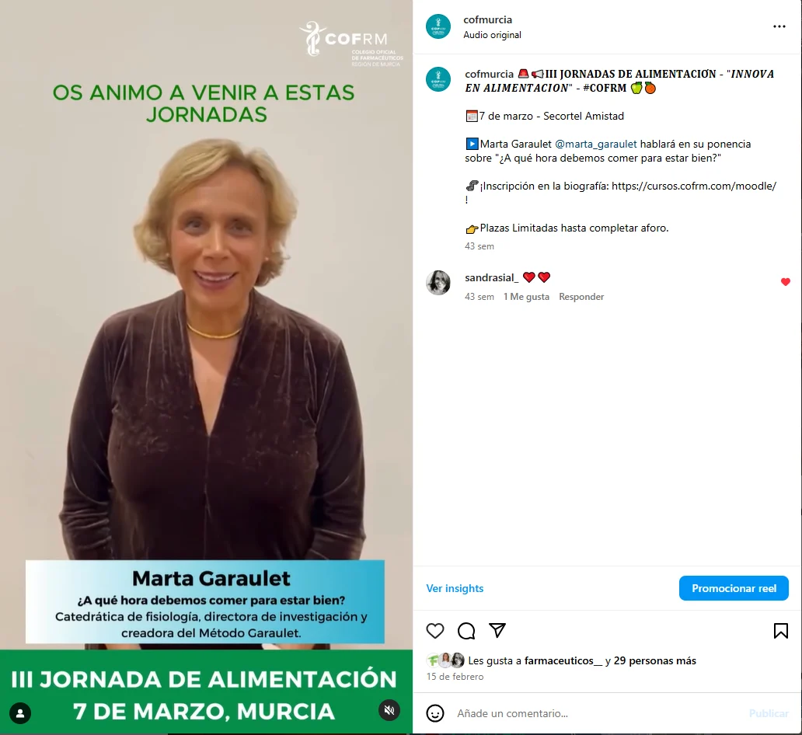802x735 pixels.
Task: Unmute the reel audio
Action: click(x=389, y=709)
